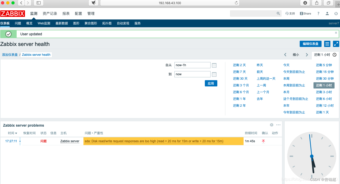This screenshot has height=184, width=340.
Task: Click 编辑仪表盘 edit dashboard button
Action: (311, 44)
